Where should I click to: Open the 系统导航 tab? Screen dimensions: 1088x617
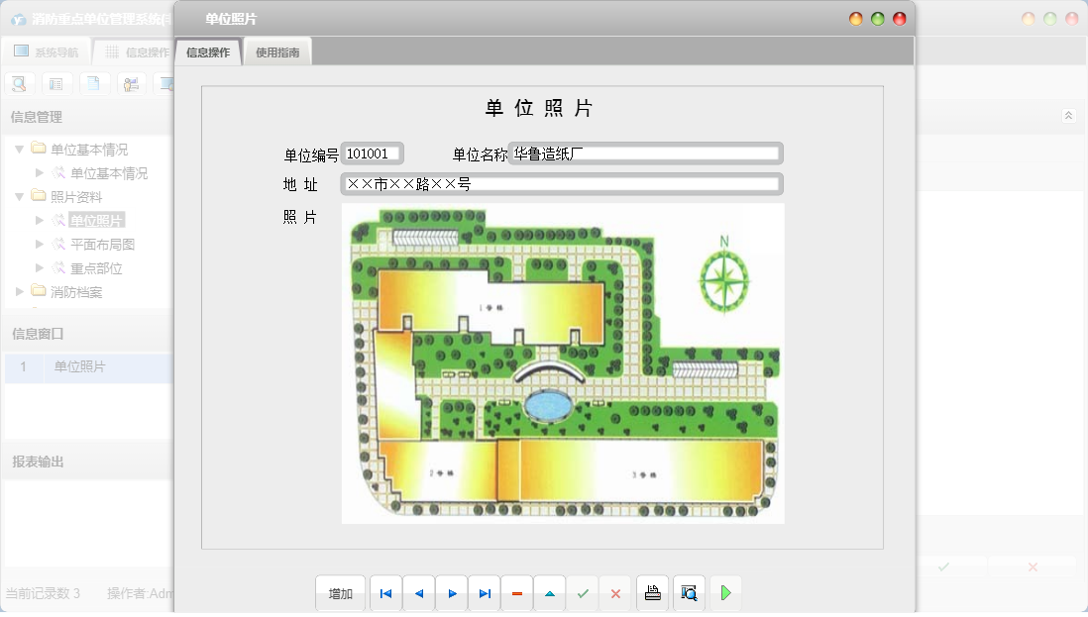point(45,51)
